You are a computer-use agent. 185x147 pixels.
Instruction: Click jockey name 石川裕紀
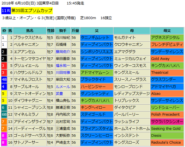(x=63, y=38)
